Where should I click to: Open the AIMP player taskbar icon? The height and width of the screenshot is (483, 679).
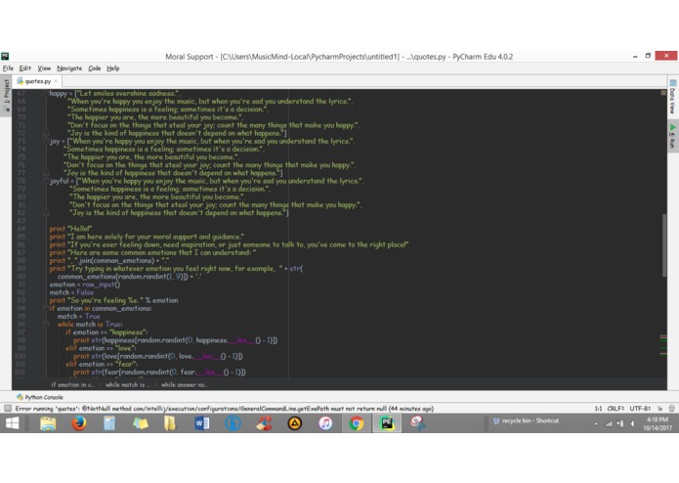(x=294, y=423)
